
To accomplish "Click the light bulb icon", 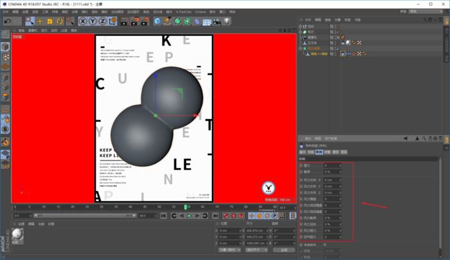I will (x=226, y=21).
